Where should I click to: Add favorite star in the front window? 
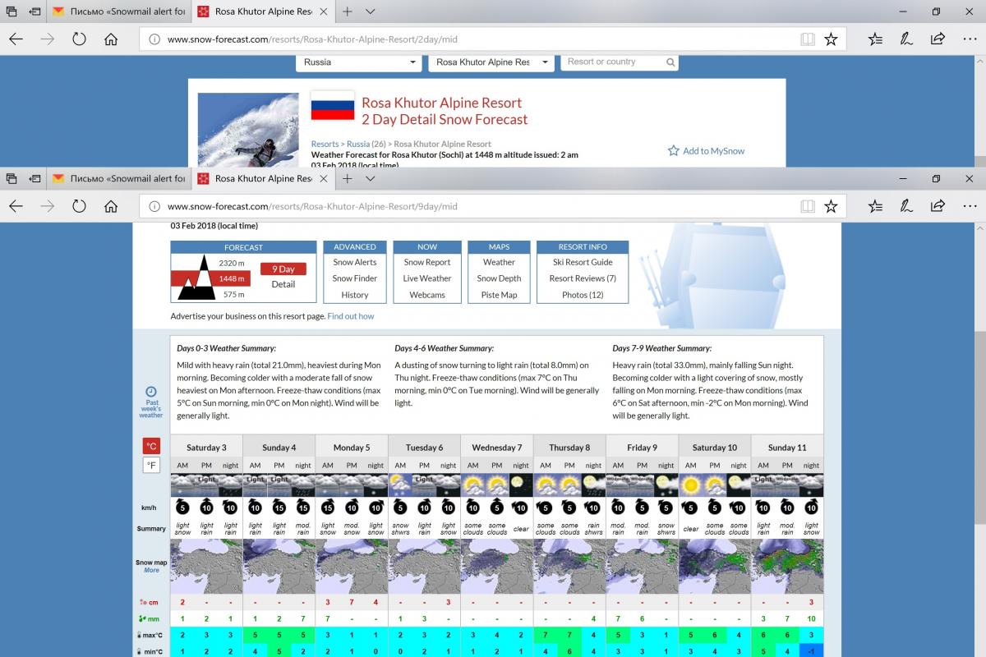831,206
